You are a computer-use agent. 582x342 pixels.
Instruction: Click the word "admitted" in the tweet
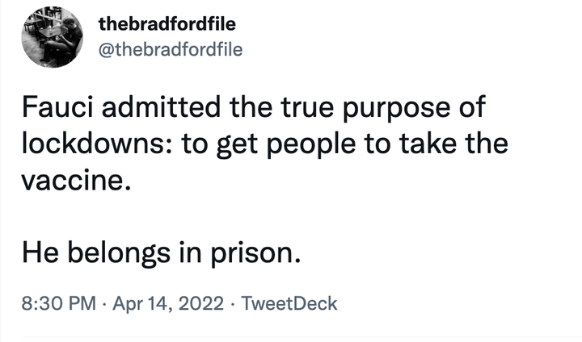[x=141, y=108]
